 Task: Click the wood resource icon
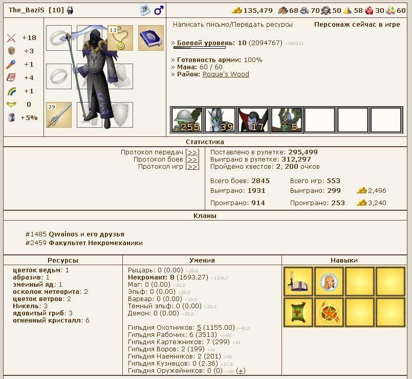(x=283, y=11)
